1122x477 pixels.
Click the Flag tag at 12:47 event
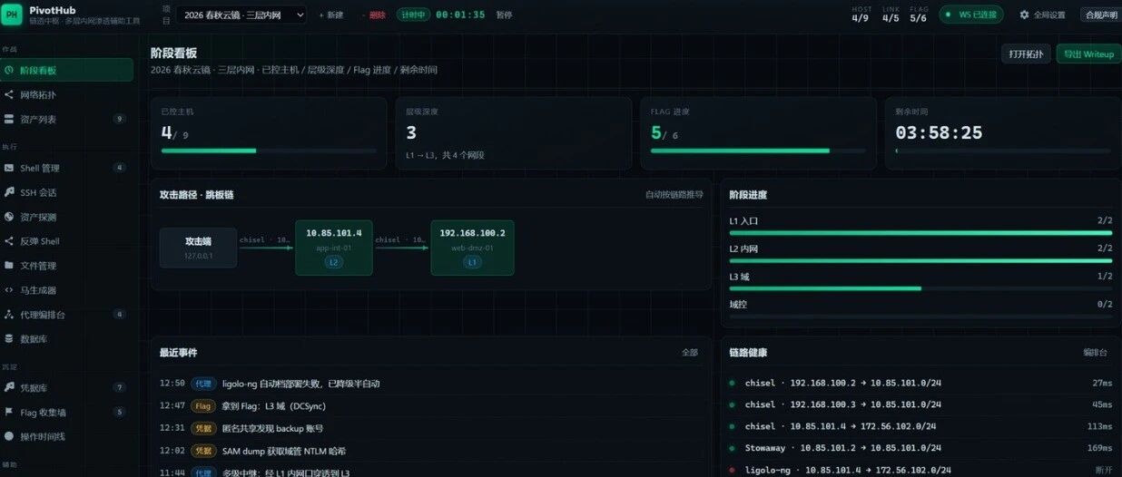203,405
